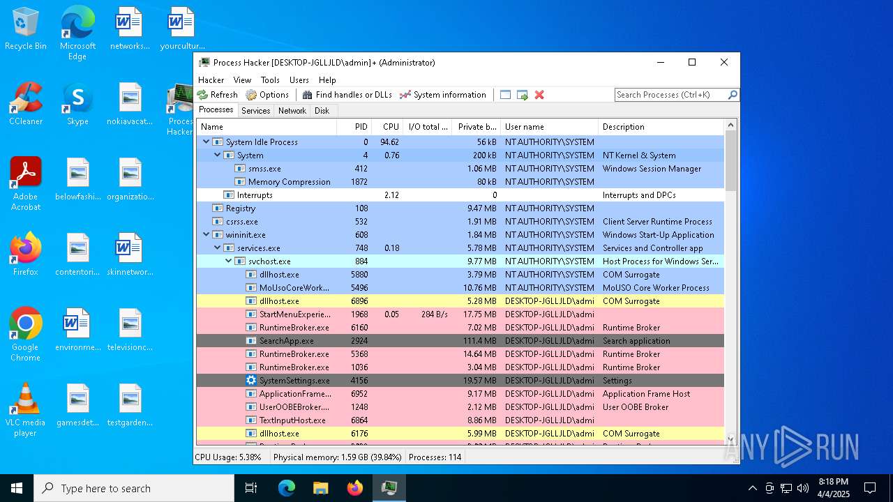This screenshot has height=502, width=893.
Task: Open the Users menu
Action: point(299,80)
